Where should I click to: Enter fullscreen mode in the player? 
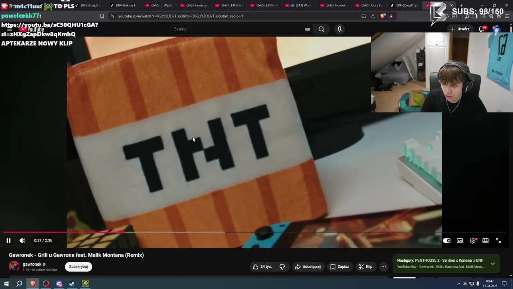(498, 240)
